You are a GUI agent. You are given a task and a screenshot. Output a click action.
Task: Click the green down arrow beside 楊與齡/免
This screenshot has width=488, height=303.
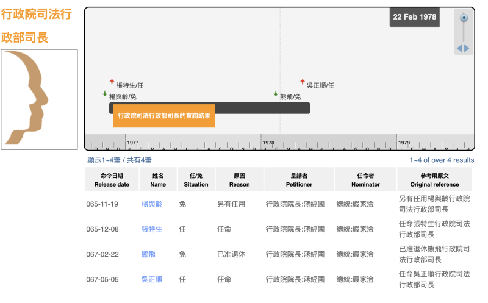[105, 94]
